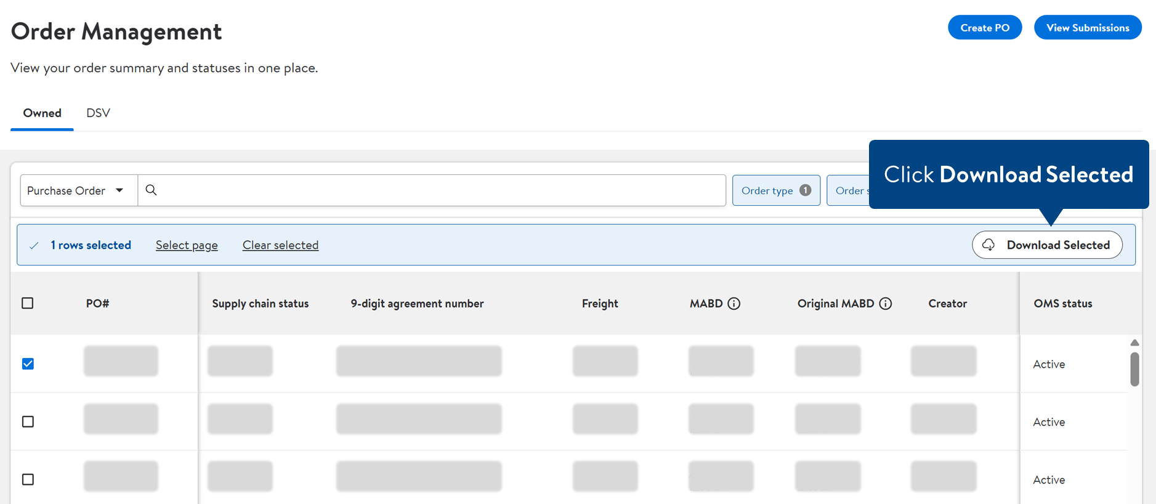Click the table's vertical scrollbar thumb
The image size is (1156, 504).
1134,369
